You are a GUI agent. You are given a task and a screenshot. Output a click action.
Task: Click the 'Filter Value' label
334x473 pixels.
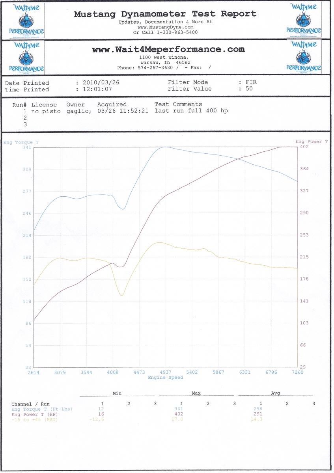(x=190, y=89)
